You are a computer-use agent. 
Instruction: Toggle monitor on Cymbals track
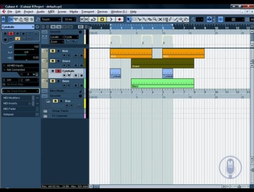69,76
